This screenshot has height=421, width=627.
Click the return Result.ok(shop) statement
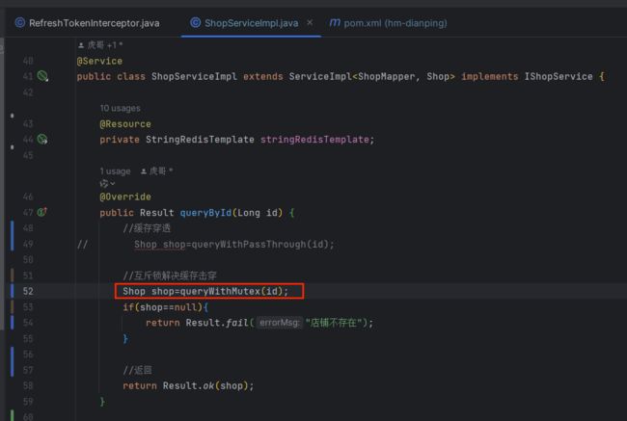point(188,386)
